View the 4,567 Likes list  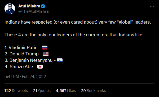click(x=66, y=91)
